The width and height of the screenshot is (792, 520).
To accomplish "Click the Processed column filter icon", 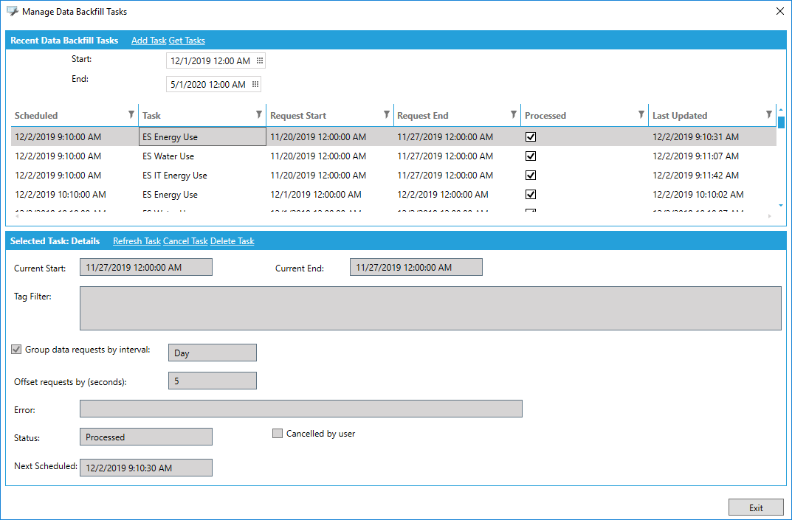I will pyautogui.click(x=641, y=114).
